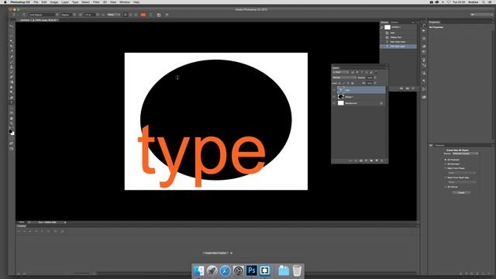496x279 pixels.
Task: Open the layer Opacity dropdown arrow
Action: [x=375, y=77]
